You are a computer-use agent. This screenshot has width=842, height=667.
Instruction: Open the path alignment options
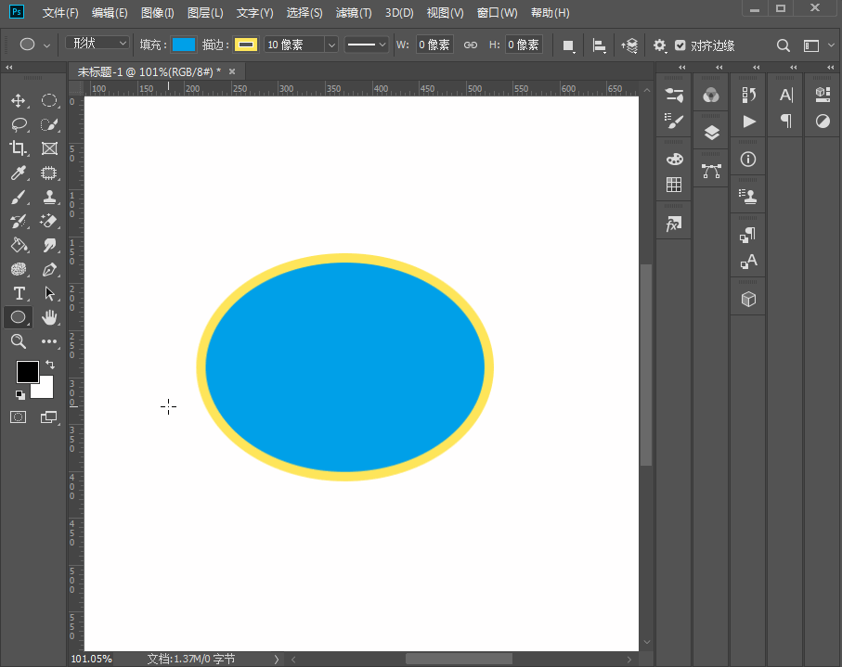pyautogui.click(x=600, y=46)
